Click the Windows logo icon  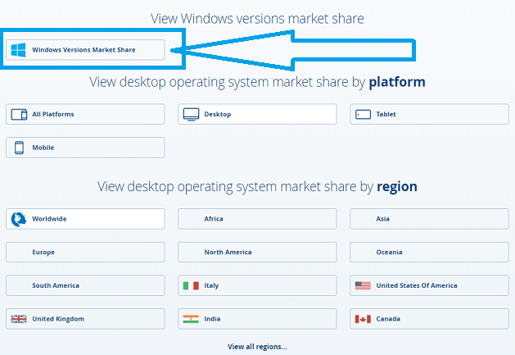18,50
